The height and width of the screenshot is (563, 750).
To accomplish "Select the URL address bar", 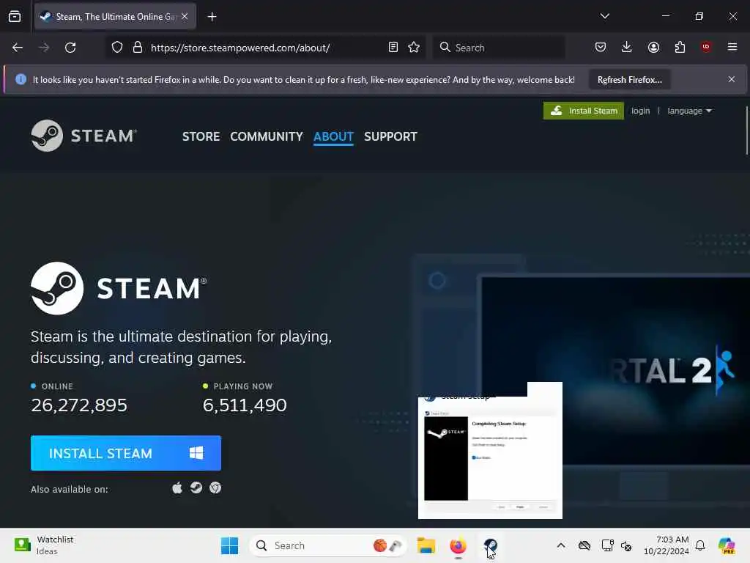I will [264, 48].
